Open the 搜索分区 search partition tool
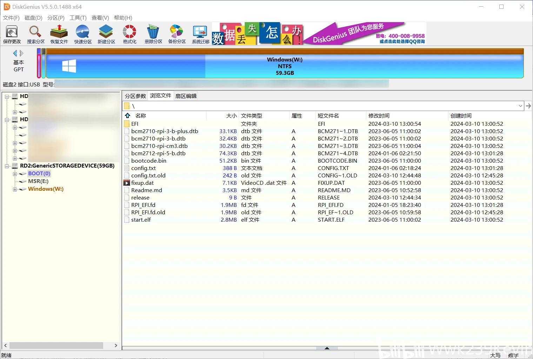Screen dimensions: 533x359 (x=35, y=34)
